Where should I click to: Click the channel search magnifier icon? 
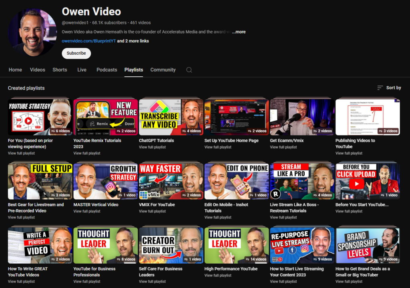pos(189,70)
